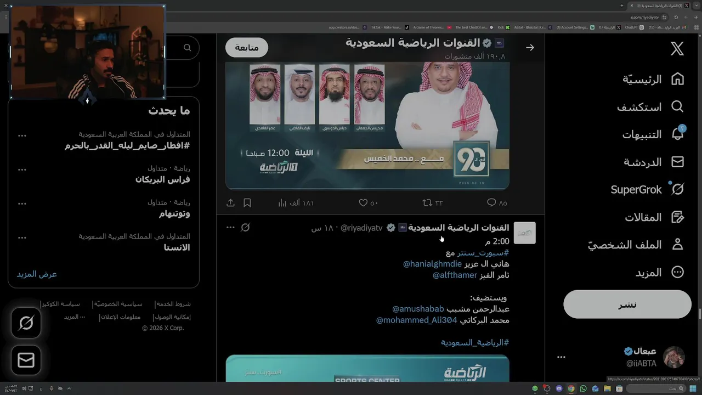The height and width of the screenshot is (395, 702).
Task: Share the 90 show post
Action: 230,203
